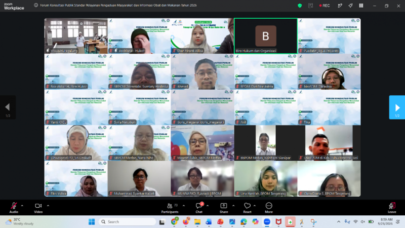Open the Chat panel
405x228 pixels.
point(199,208)
